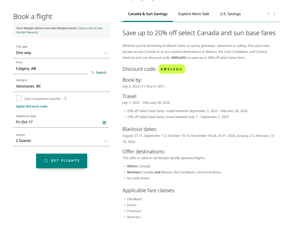Click the From field showing Calgary, AB
The image size is (293, 225).
tap(52, 69)
